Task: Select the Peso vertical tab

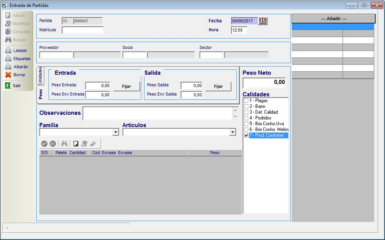Action: [x=40, y=94]
